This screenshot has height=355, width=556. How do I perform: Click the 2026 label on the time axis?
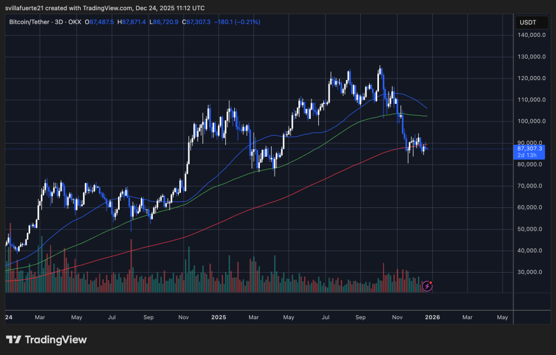tap(432, 318)
